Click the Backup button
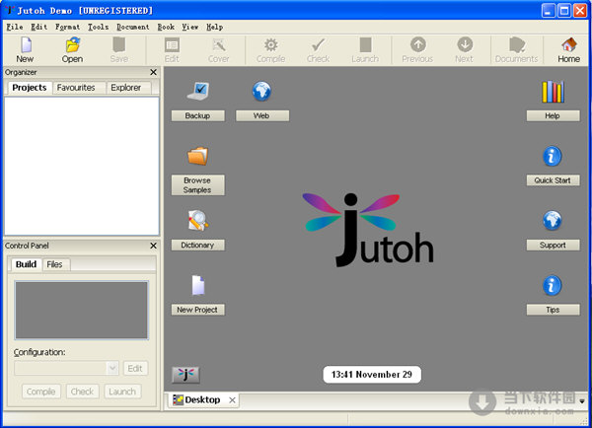592x428 pixels. (x=198, y=115)
